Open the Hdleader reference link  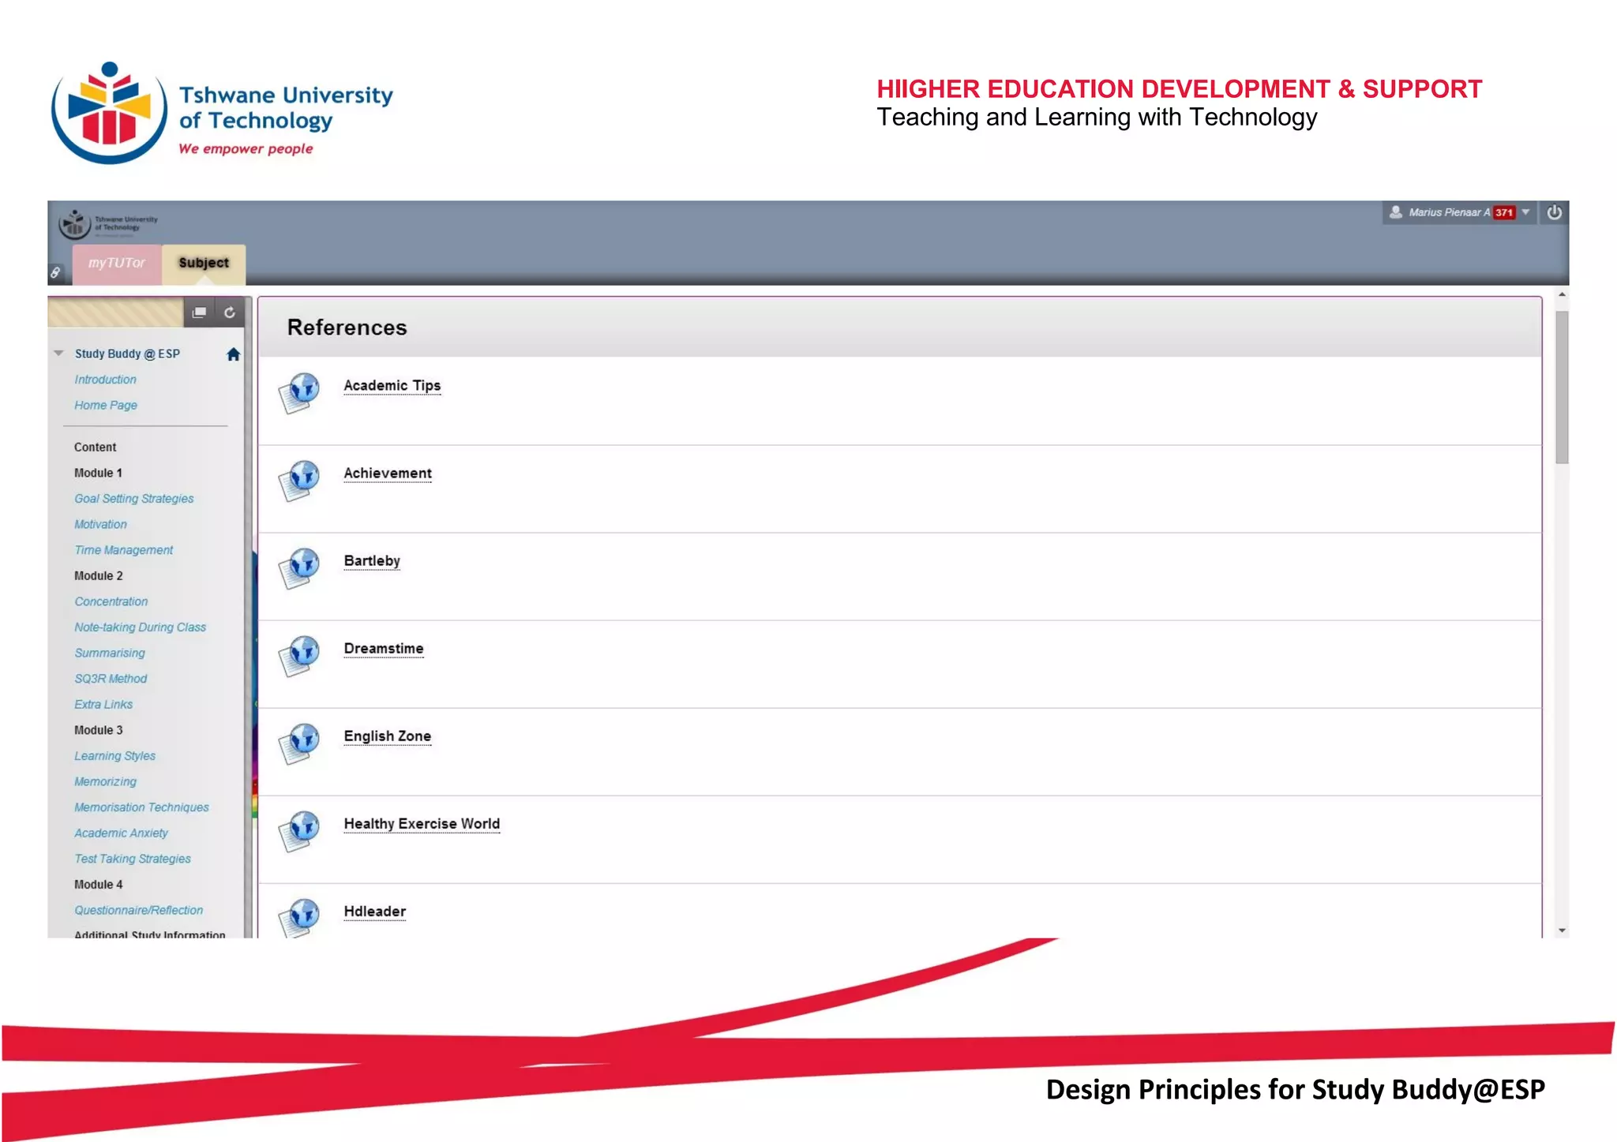pyautogui.click(x=375, y=912)
